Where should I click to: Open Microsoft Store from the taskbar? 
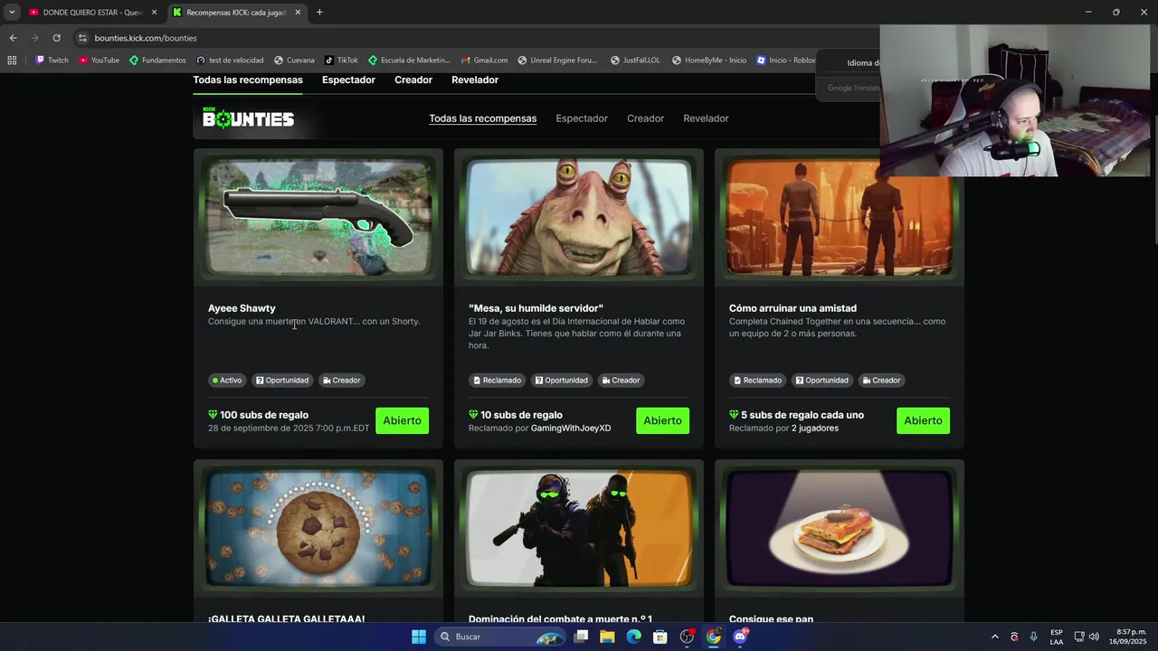660,637
